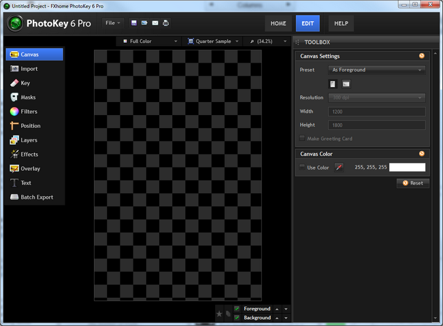Image resolution: width=443 pixels, height=326 pixels.
Task: Click the Save project toolbar icon
Action: pos(134,23)
